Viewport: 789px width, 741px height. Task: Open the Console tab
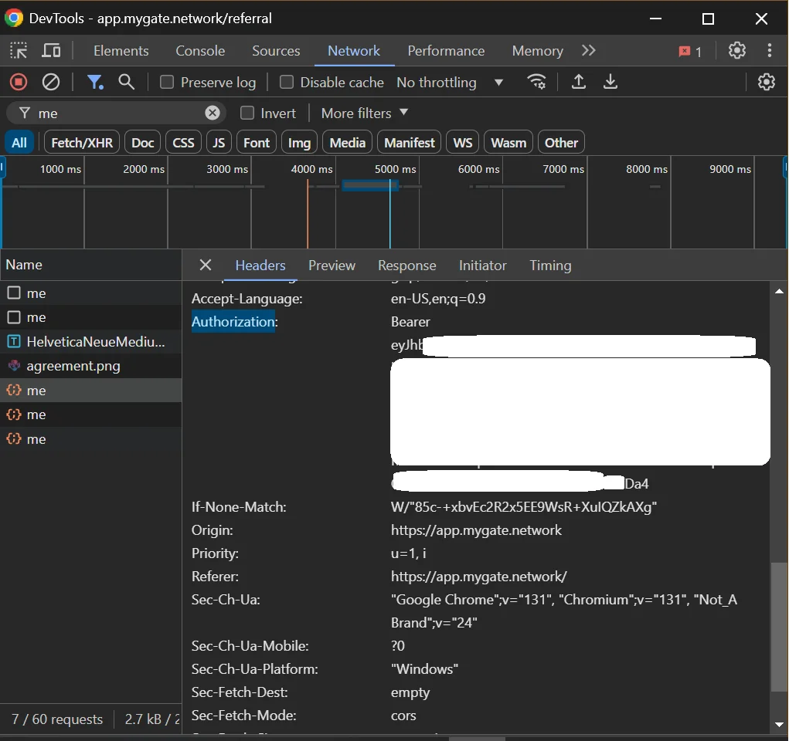tap(200, 51)
